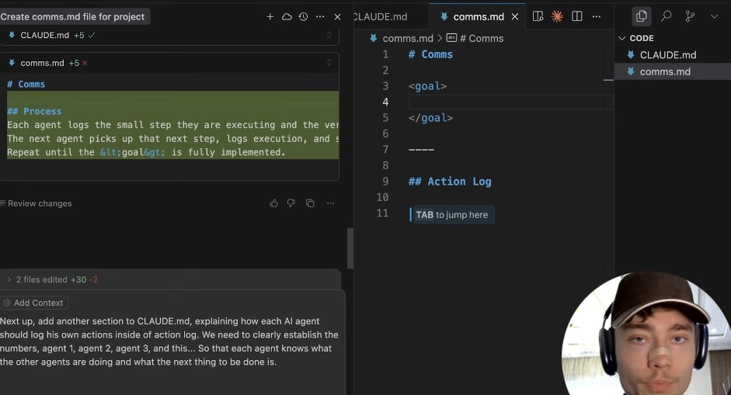Reject comms.md changes with red X
The height and width of the screenshot is (395, 731).
(x=85, y=63)
